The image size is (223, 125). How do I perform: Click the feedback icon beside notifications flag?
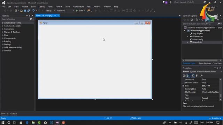pyautogui.click(x=171, y=2)
